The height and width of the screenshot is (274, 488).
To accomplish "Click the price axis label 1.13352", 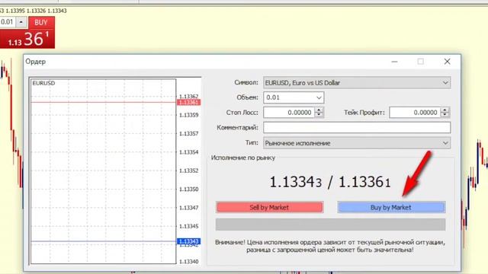I will (188, 170).
